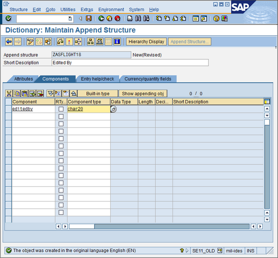278x258 pixels.
Task: Click the Insert Row icon
Action: pyautogui.click(x=32, y=93)
